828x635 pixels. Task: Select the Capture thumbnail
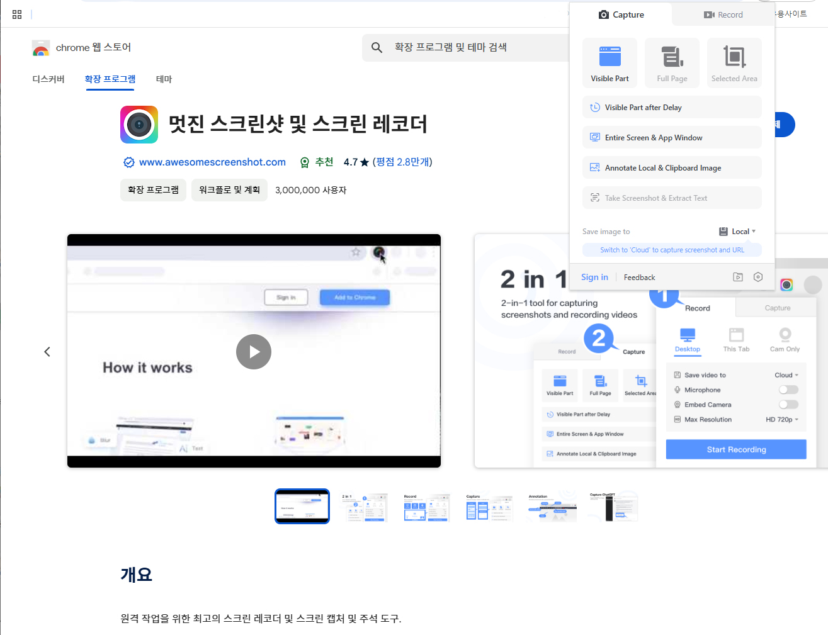489,507
